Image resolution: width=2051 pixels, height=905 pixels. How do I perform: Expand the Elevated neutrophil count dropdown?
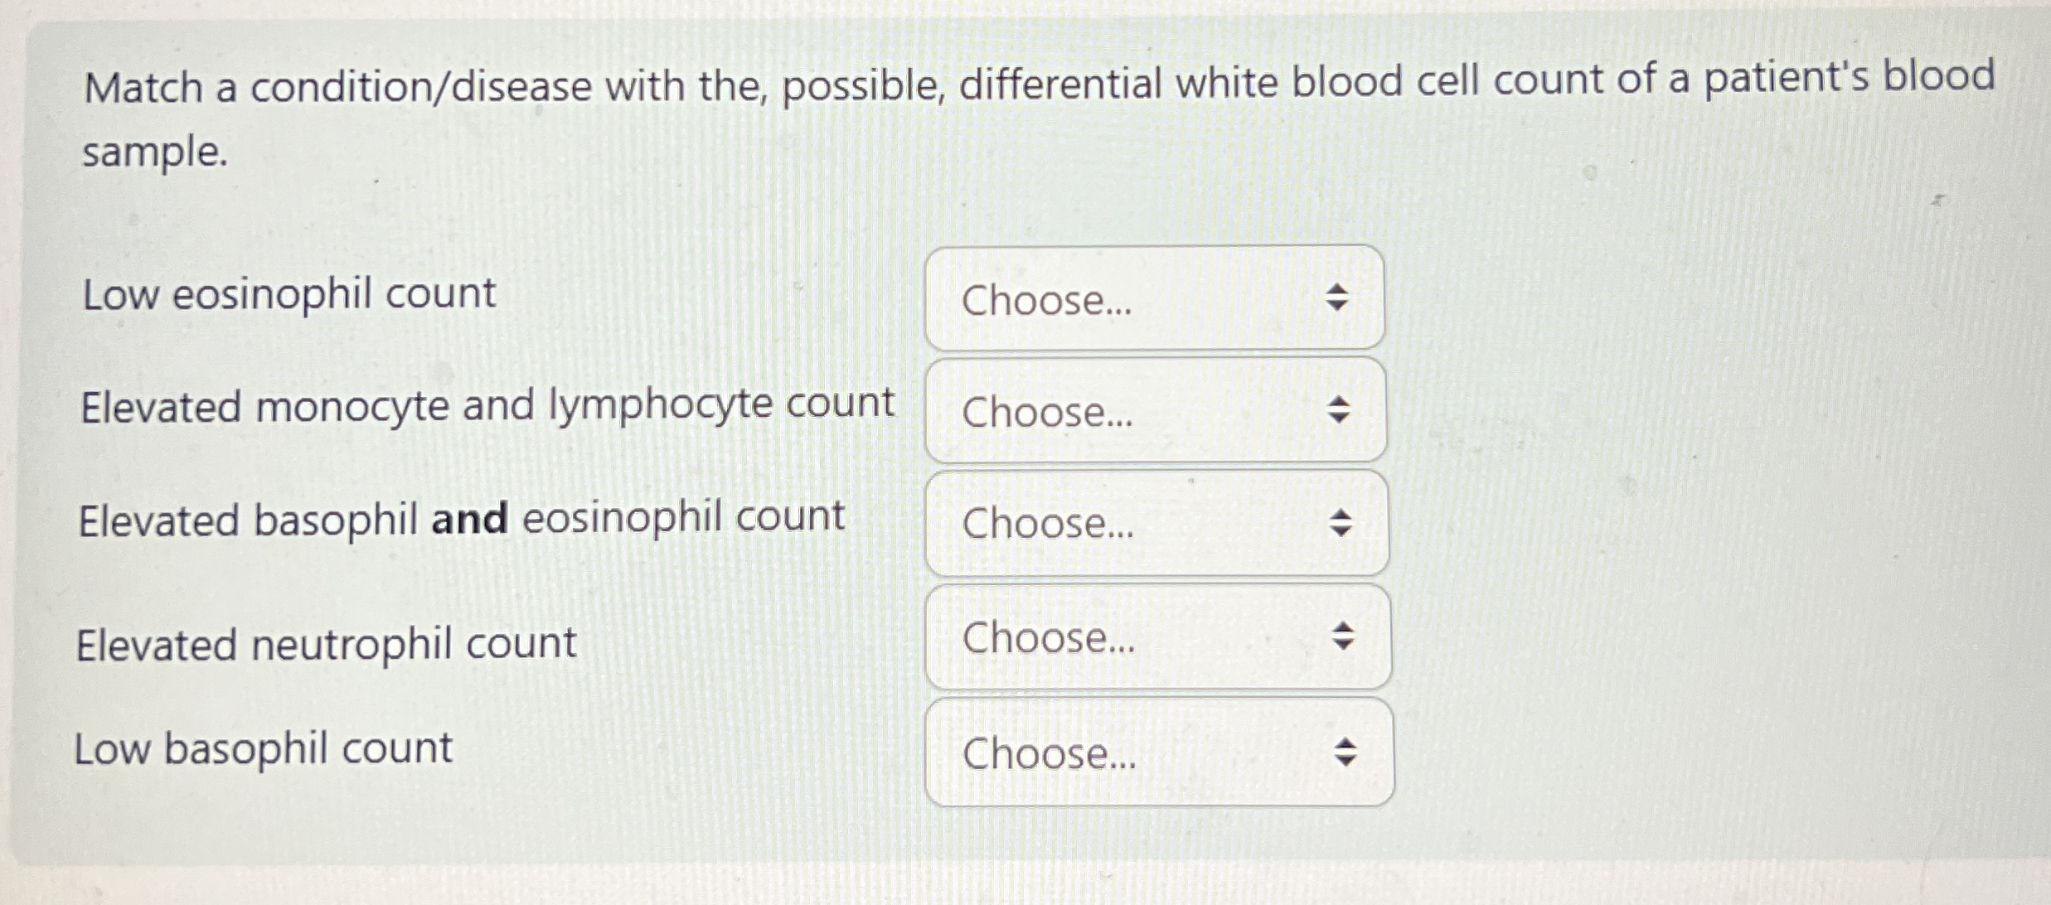[1157, 636]
